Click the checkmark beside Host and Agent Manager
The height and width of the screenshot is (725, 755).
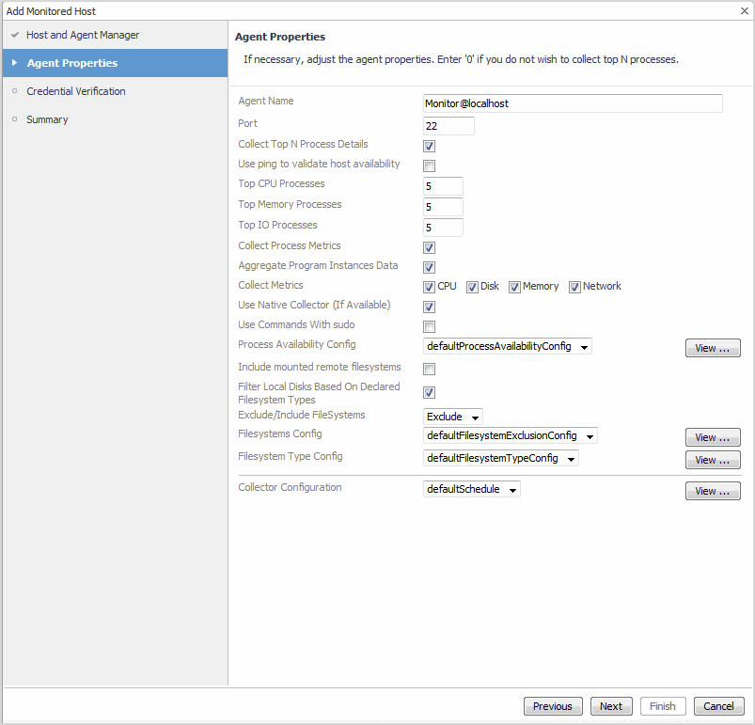pos(14,35)
